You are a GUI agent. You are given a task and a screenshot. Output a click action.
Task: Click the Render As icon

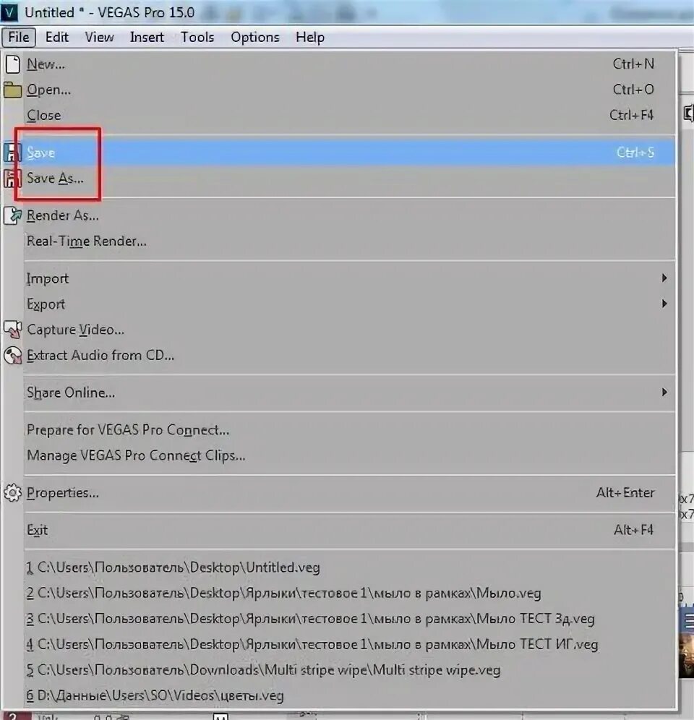(x=13, y=215)
